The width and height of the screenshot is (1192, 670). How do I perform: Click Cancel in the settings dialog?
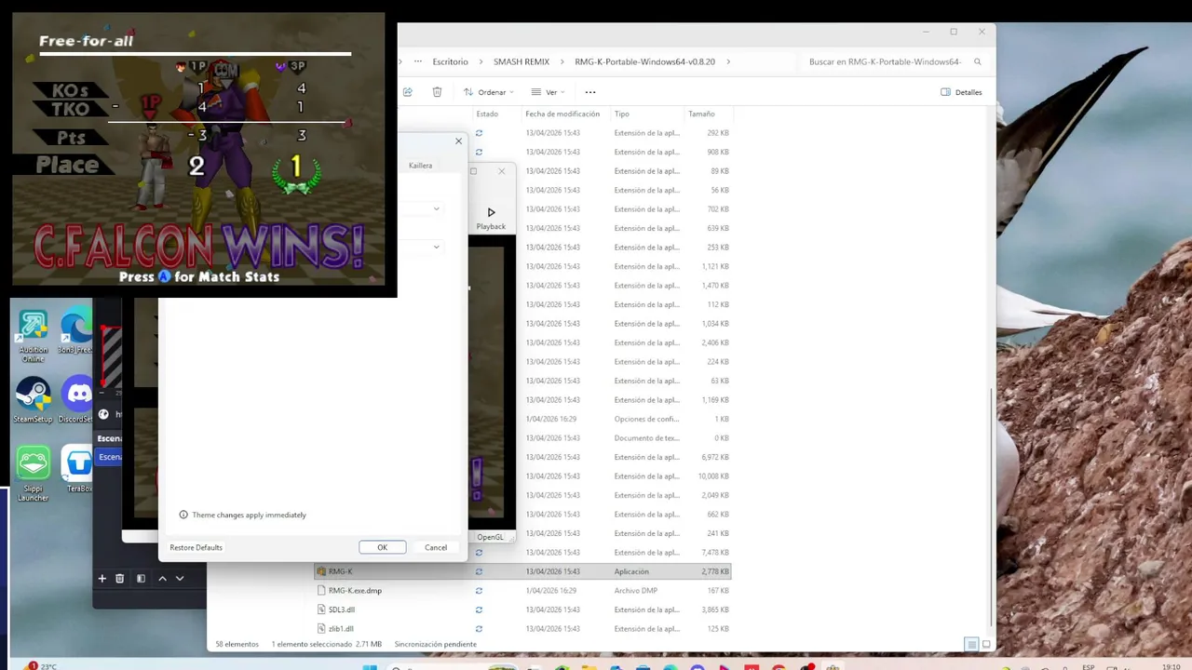coord(436,547)
